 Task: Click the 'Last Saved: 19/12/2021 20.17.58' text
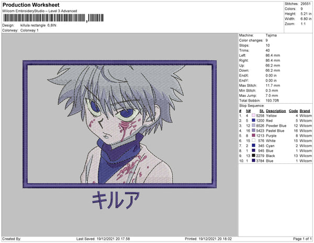pos(103,239)
